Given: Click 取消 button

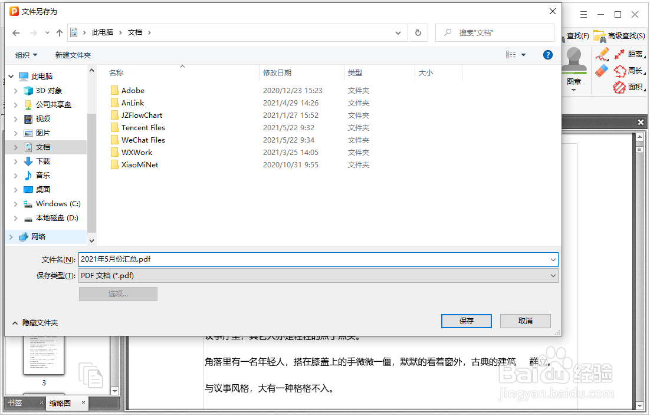Looking at the screenshot, I should click(x=525, y=321).
